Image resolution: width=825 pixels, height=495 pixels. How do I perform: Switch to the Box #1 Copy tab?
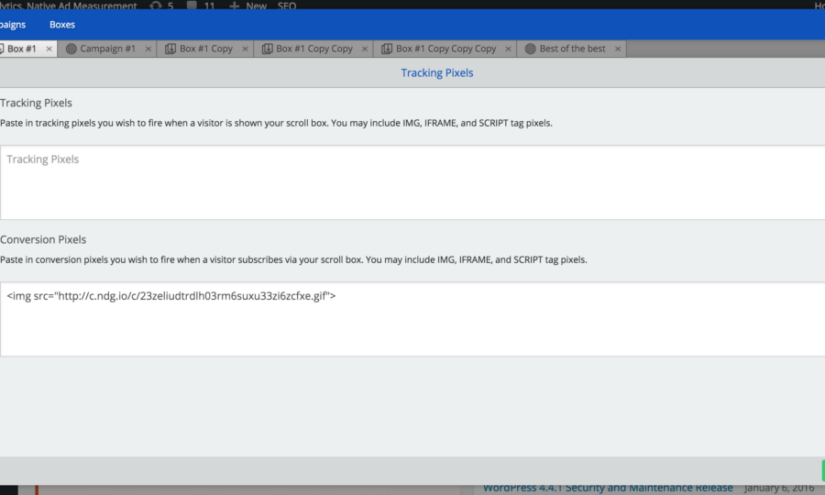coord(205,49)
